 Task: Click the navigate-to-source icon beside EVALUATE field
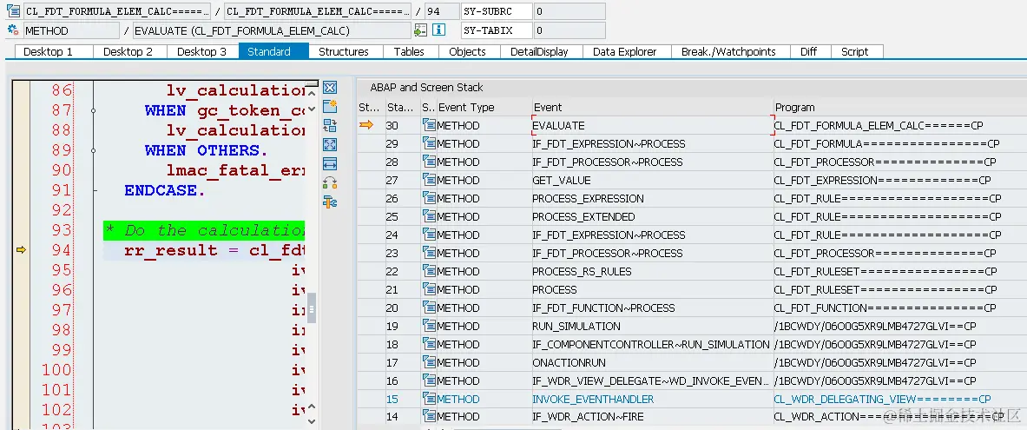(420, 30)
